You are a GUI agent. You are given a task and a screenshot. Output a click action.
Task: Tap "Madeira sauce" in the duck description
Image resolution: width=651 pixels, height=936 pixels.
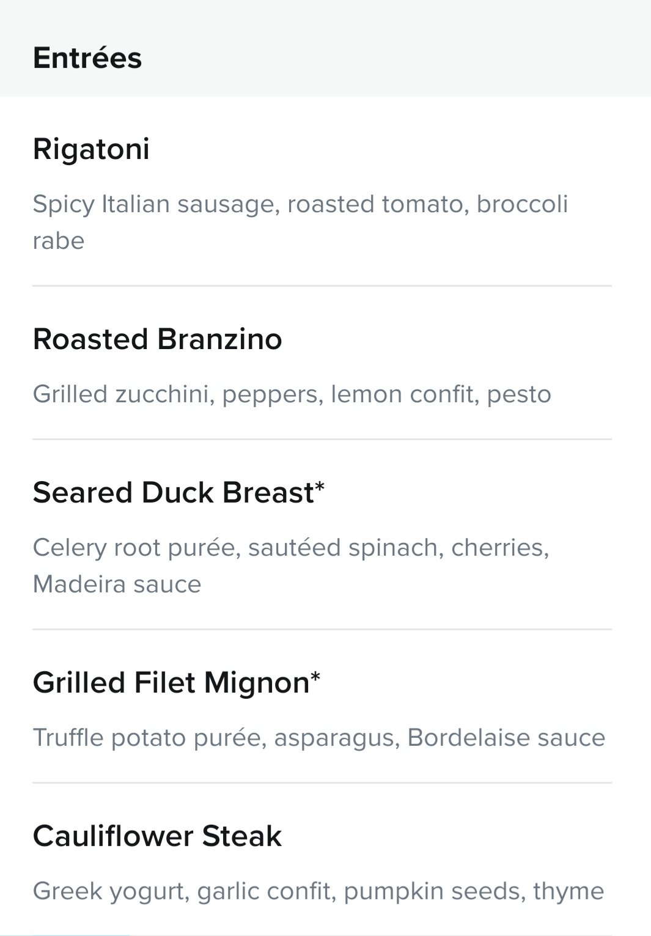click(117, 584)
